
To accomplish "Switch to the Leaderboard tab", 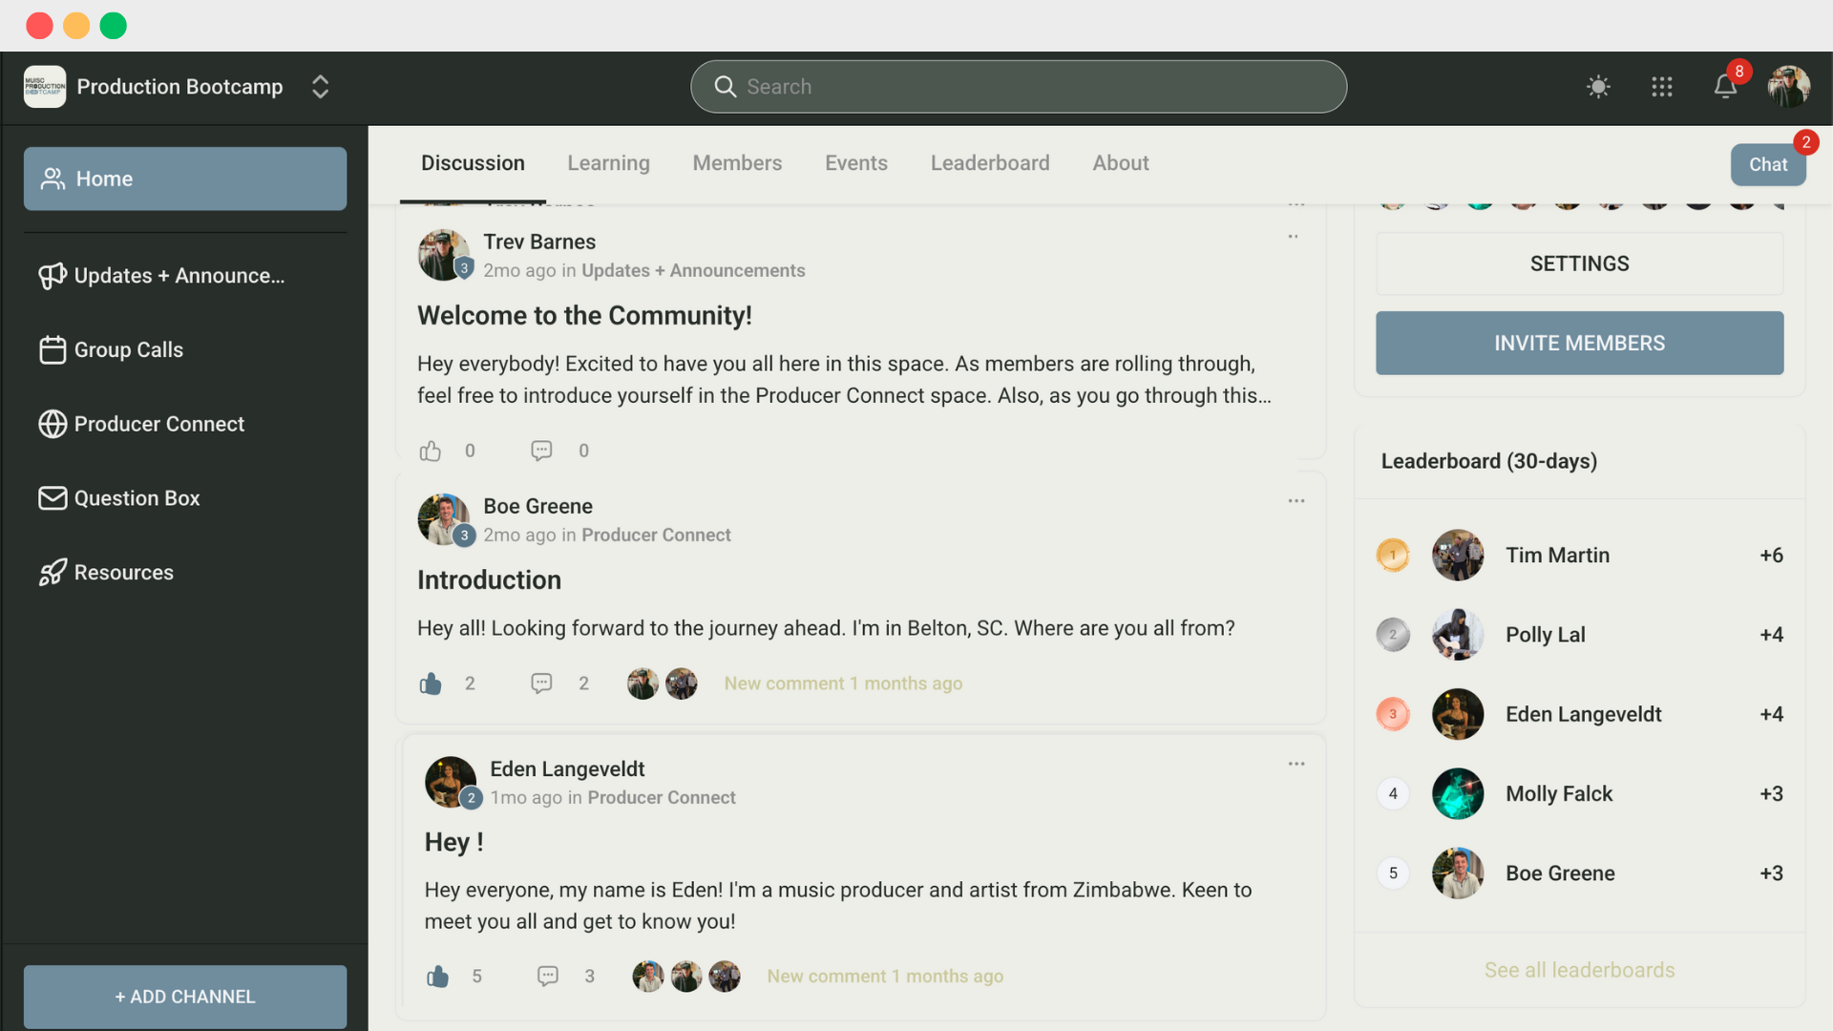I will pyautogui.click(x=990, y=163).
